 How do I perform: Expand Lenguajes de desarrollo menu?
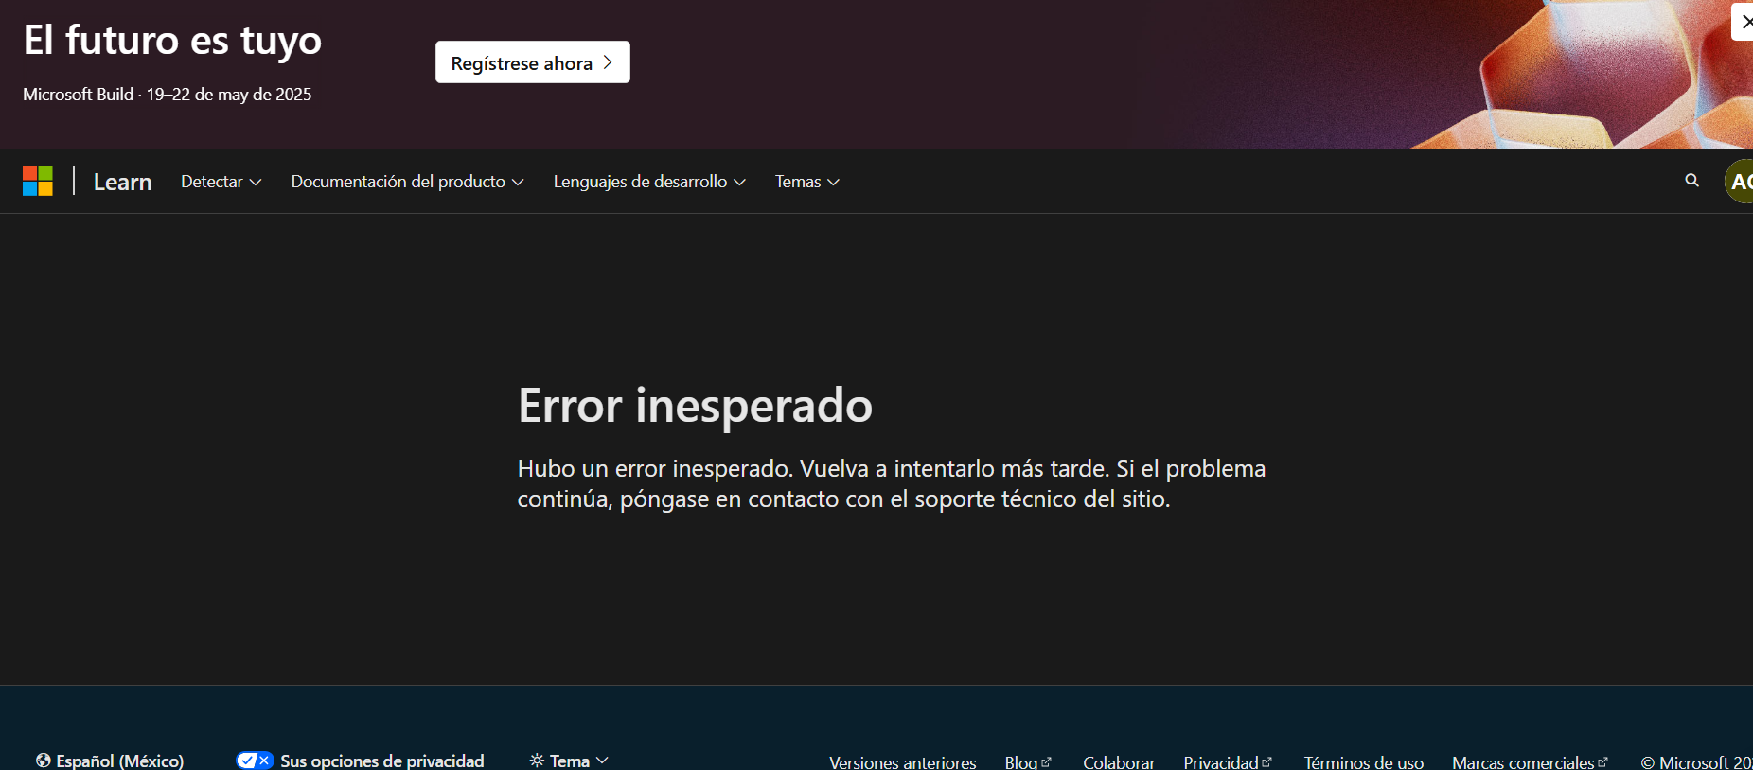coord(649,182)
